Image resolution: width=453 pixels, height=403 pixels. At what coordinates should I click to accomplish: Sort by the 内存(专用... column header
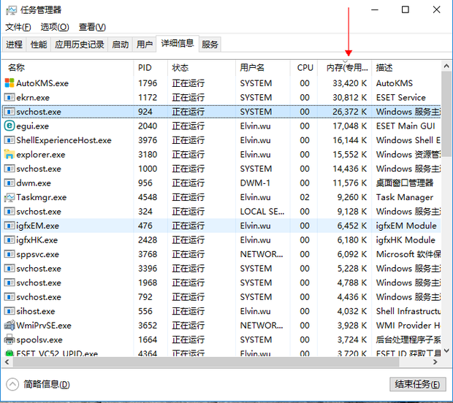click(345, 68)
